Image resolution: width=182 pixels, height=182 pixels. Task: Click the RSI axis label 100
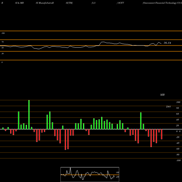pyautogui.click(x=3, y=33)
